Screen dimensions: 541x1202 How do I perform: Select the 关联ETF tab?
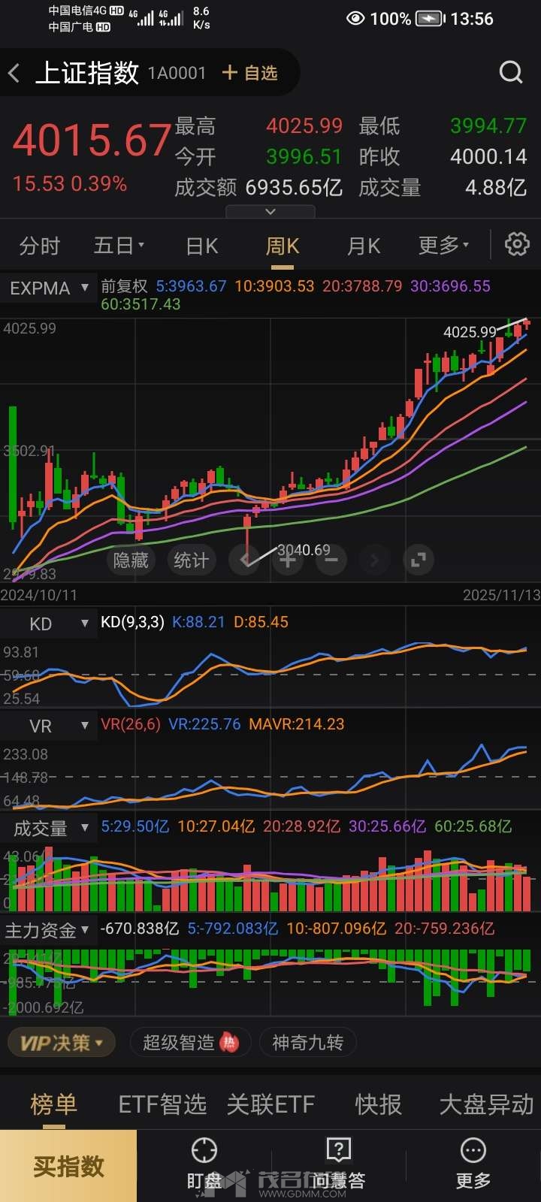tap(270, 1104)
